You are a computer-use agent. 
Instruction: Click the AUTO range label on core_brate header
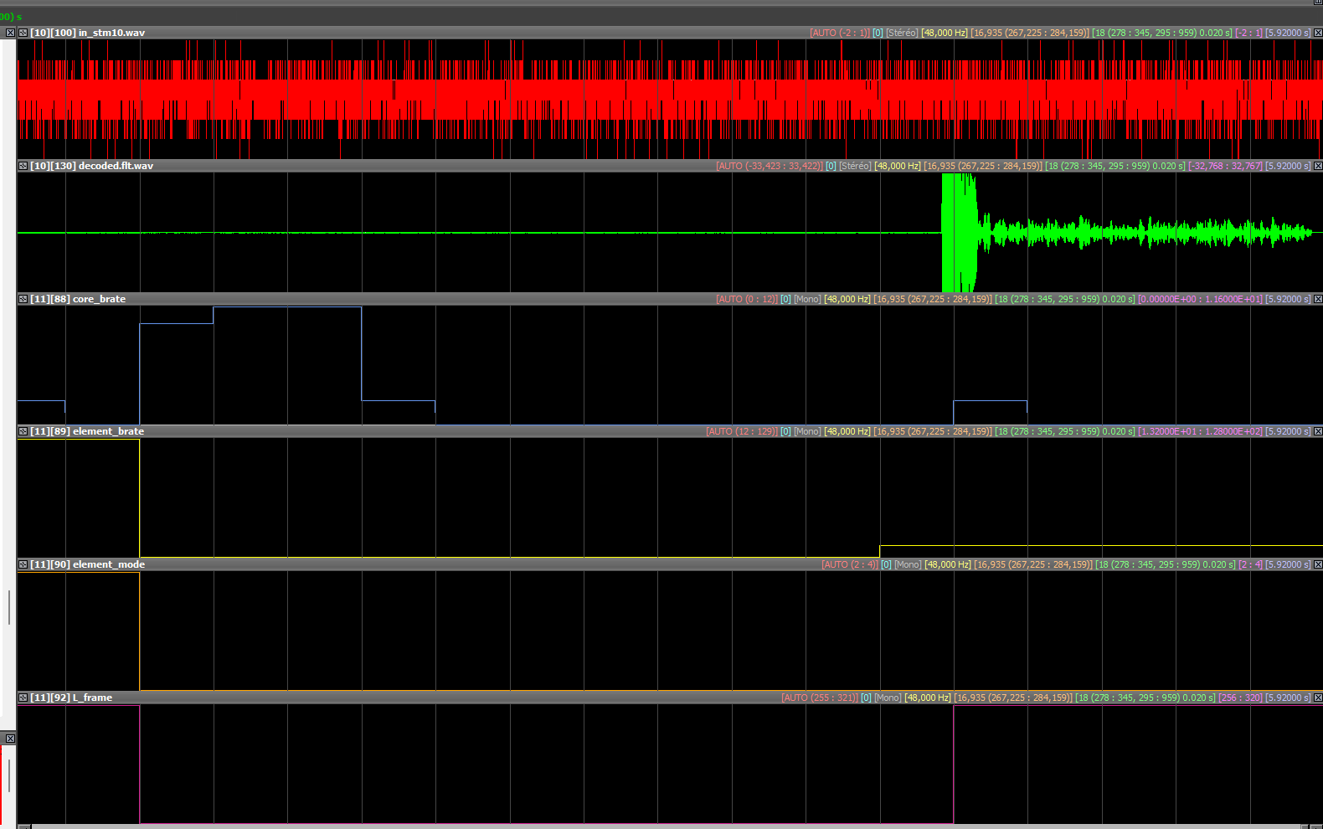[x=746, y=299]
